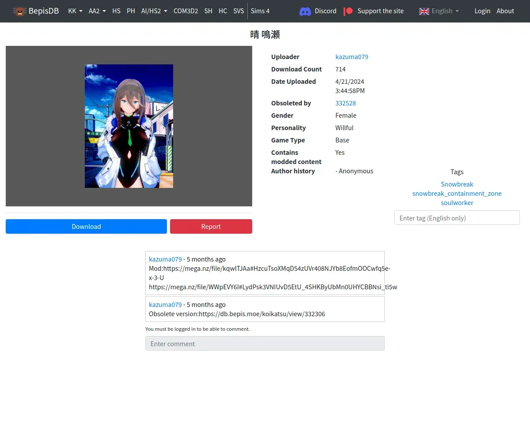The width and height of the screenshot is (530, 441).
Task: Go to HC section
Action: tap(223, 11)
